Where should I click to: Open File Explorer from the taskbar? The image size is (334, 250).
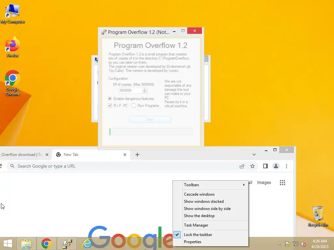coord(26,243)
